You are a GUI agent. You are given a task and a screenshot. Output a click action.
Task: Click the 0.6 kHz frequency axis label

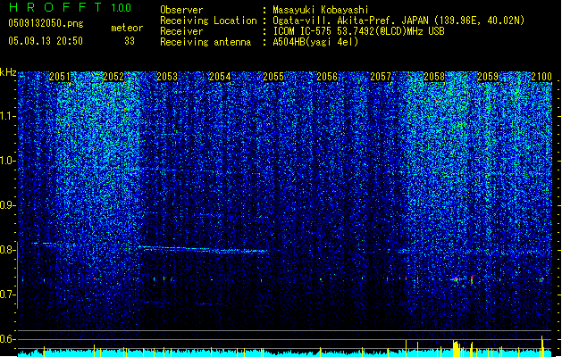point(8,339)
